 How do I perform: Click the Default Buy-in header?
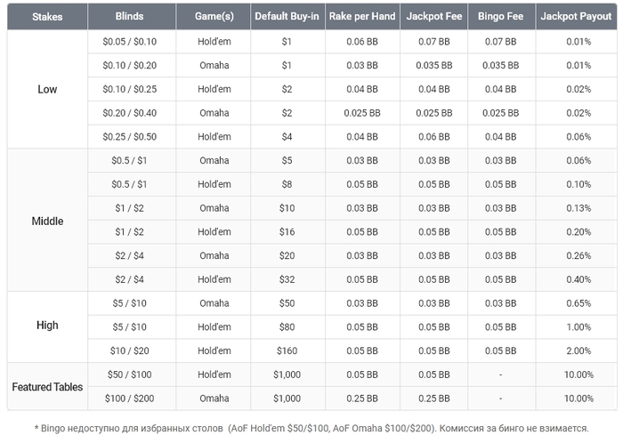coord(287,17)
